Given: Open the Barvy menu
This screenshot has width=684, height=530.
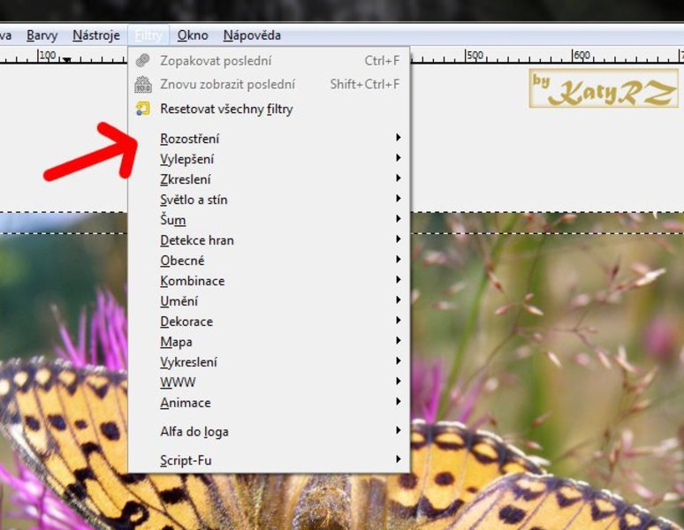Looking at the screenshot, I should point(42,35).
